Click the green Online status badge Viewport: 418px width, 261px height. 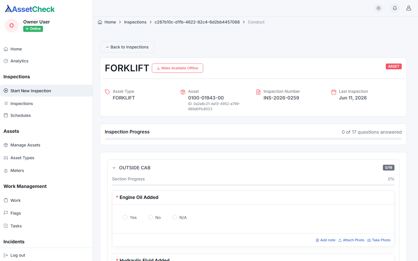tap(33, 29)
